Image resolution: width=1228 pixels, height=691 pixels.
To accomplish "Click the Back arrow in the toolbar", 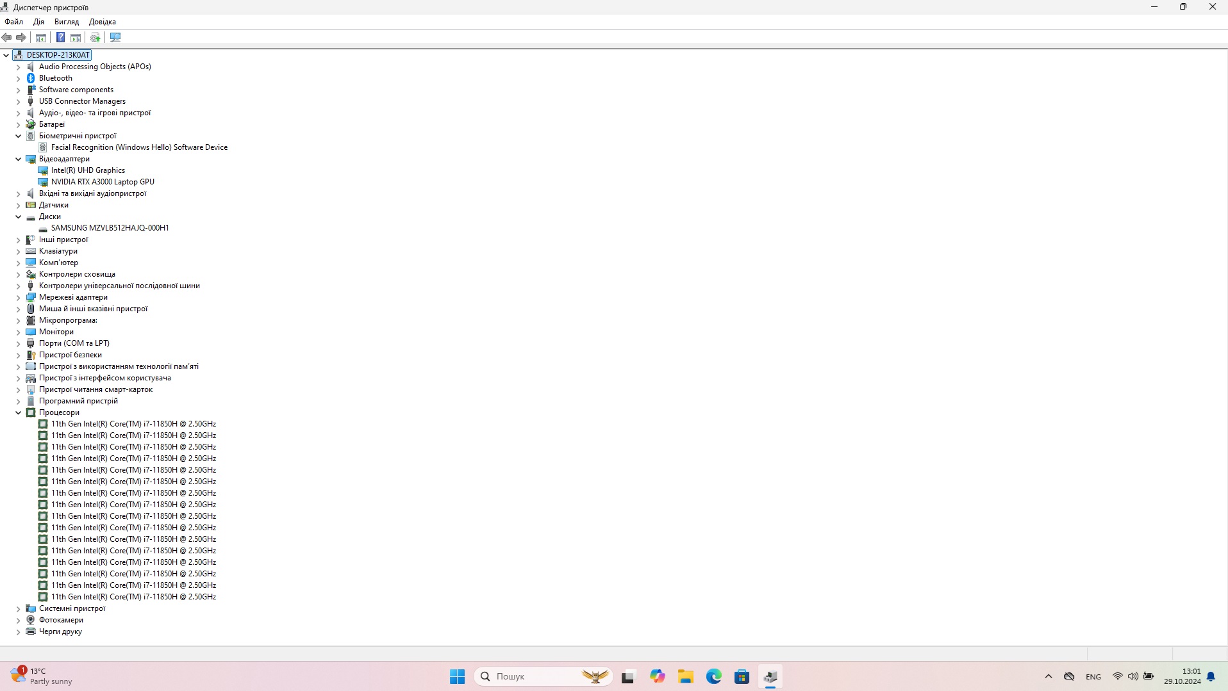I will (x=7, y=37).
